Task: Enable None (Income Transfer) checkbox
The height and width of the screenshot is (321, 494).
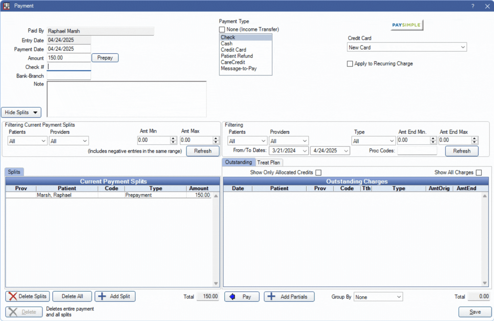Action: [222, 30]
